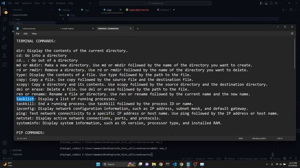Open the Explorer view in VS Code
Viewport: 300px width, 168px height.
pos(5,11)
